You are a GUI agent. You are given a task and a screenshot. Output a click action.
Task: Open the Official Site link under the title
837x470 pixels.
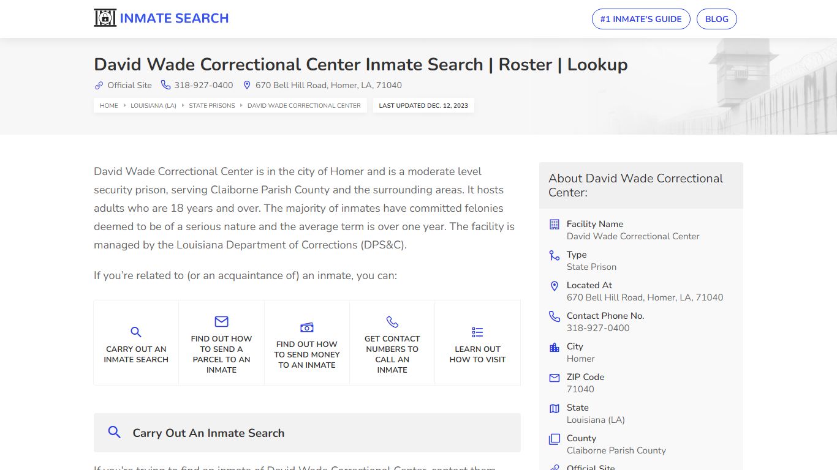129,85
